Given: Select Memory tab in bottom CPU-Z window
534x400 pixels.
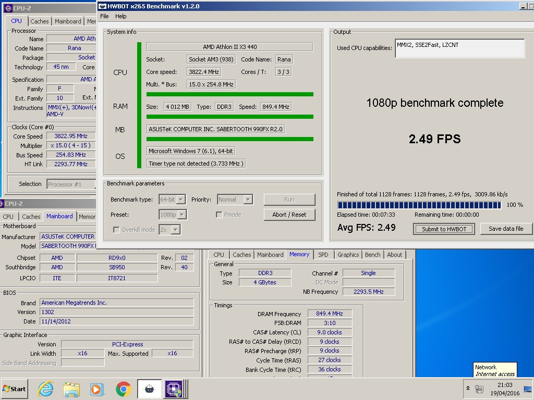Looking at the screenshot, I should pos(299,254).
